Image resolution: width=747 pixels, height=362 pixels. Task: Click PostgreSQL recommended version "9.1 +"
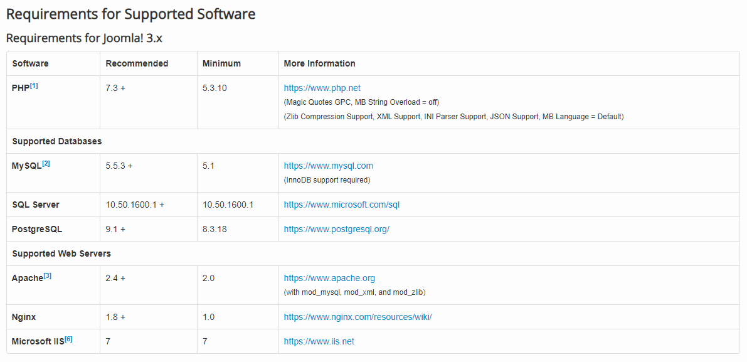(116, 229)
